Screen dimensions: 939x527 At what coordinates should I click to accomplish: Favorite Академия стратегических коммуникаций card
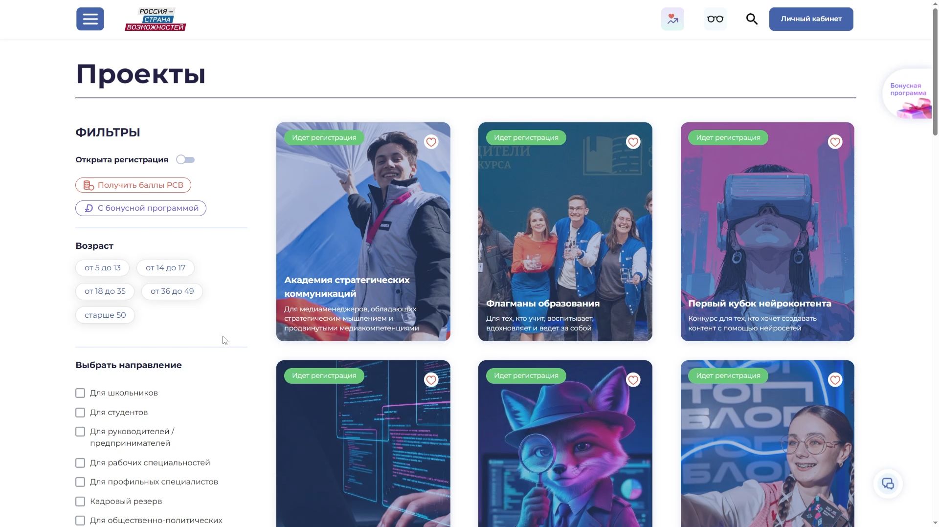[x=431, y=142]
